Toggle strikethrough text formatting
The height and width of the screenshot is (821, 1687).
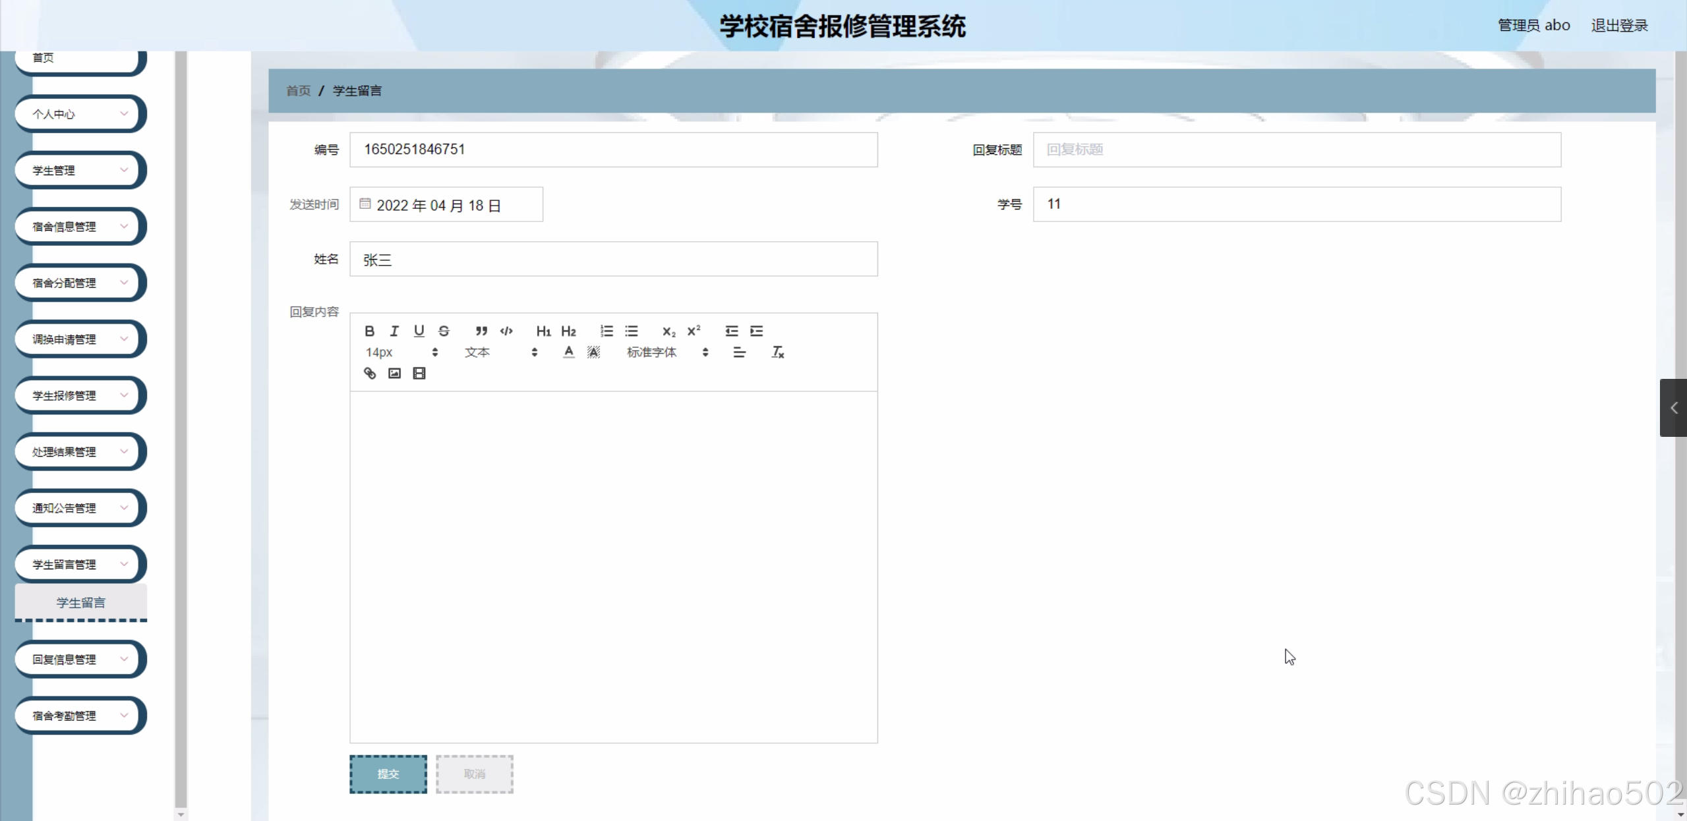444,331
